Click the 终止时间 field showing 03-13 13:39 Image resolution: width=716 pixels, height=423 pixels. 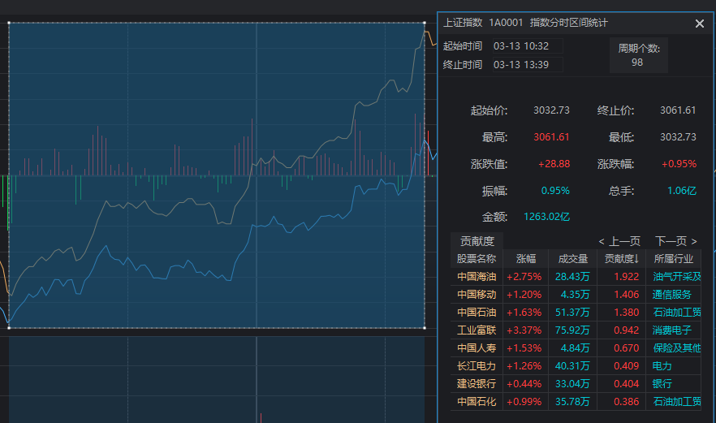pos(526,64)
